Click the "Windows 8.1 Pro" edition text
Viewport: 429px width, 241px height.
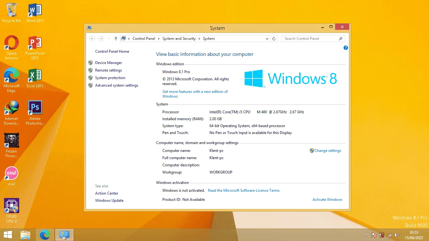[176, 72]
